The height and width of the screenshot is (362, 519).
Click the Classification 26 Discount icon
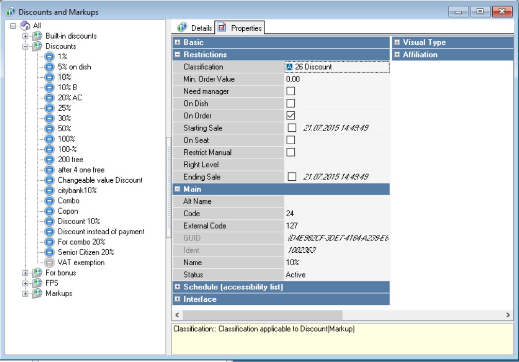[x=289, y=67]
